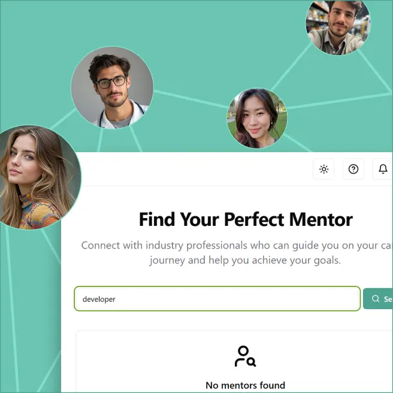Select photo of smiling woman in park

pyautogui.click(x=257, y=118)
